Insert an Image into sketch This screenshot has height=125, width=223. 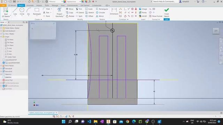143,9
